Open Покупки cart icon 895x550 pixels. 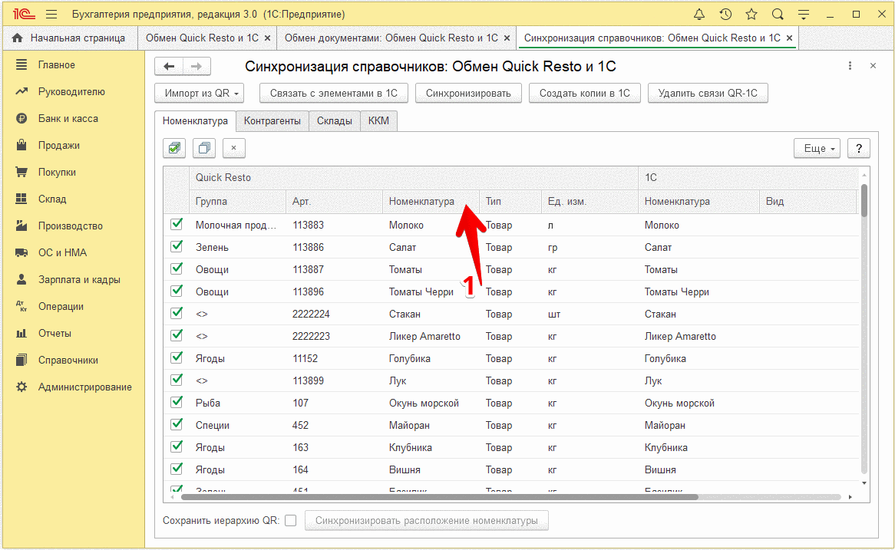coord(21,172)
